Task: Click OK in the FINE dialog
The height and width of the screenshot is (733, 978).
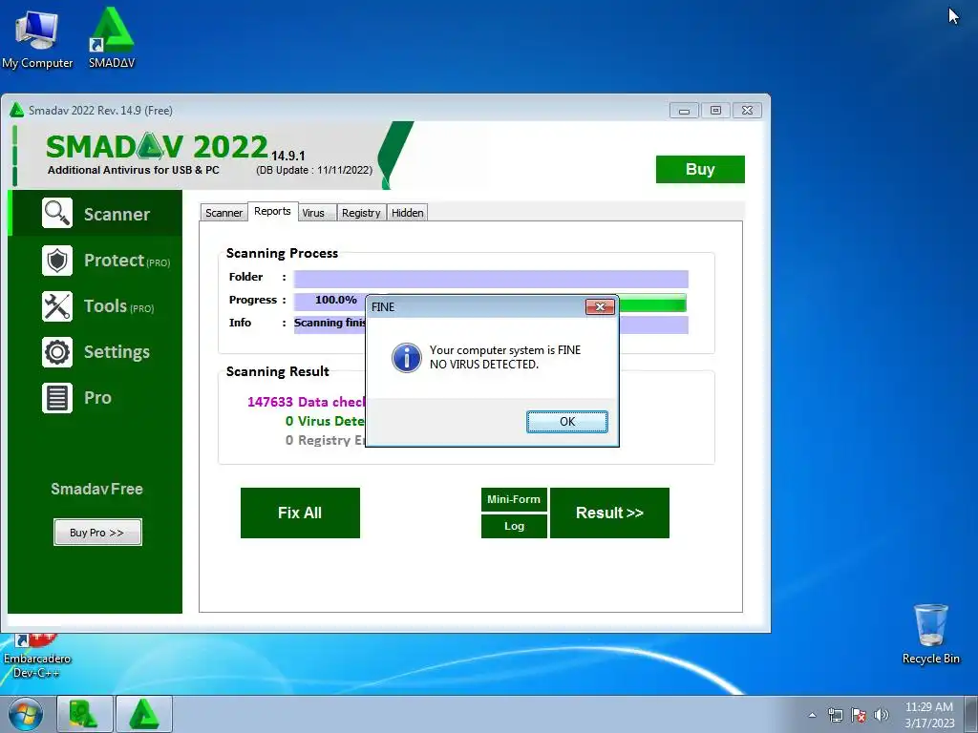Action: pyautogui.click(x=567, y=421)
